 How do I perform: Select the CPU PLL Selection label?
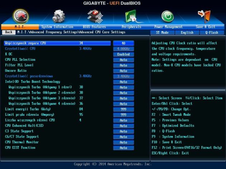tap(20, 60)
